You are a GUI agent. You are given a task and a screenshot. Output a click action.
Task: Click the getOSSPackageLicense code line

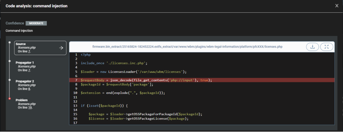[138, 119]
